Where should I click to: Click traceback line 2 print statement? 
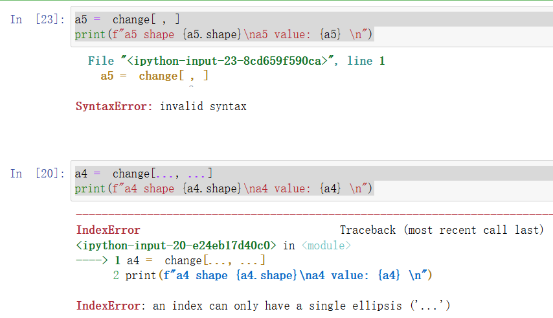[272, 275]
